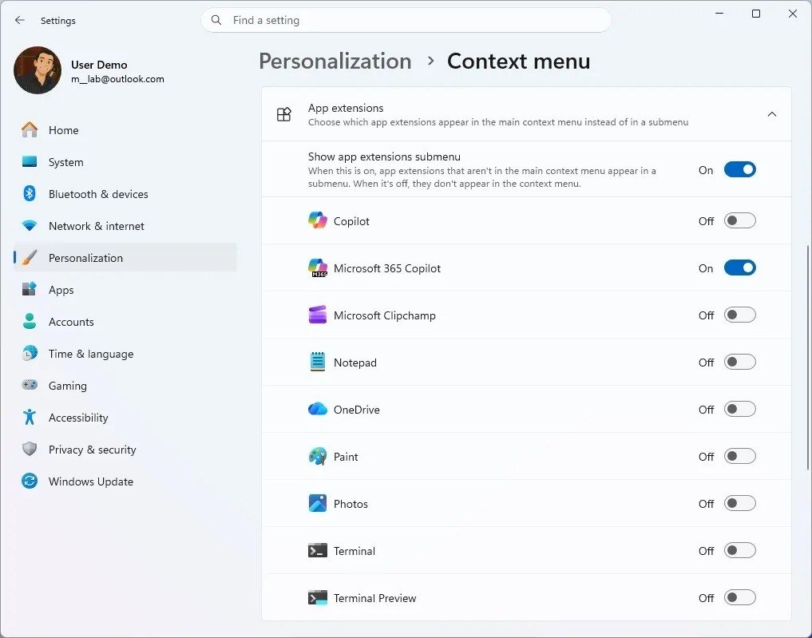The height and width of the screenshot is (638, 812).
Task: Click the Time & language globe icon
Action: [30, 353]
